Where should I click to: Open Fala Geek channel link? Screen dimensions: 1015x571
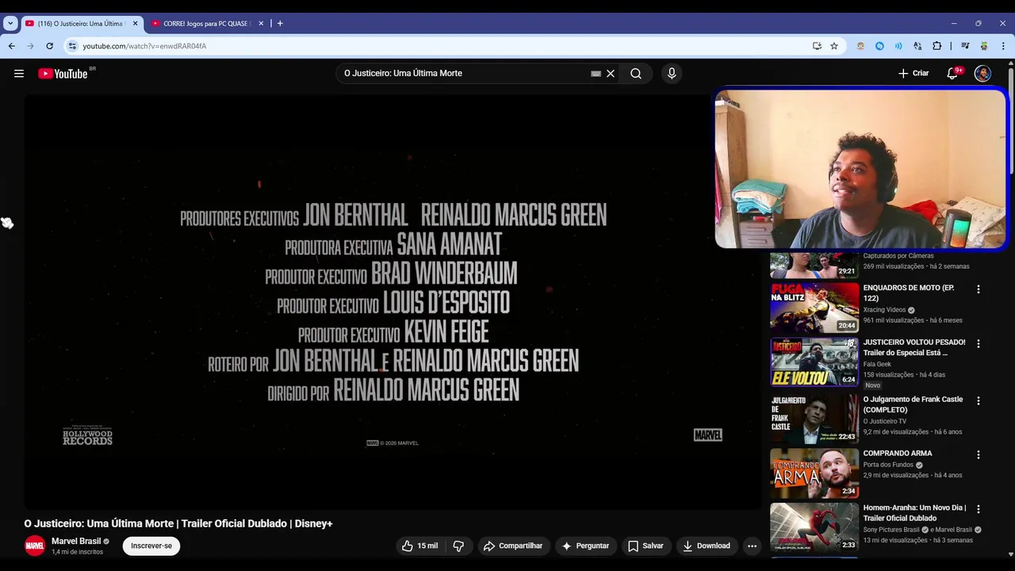click(x=877, y=364)
